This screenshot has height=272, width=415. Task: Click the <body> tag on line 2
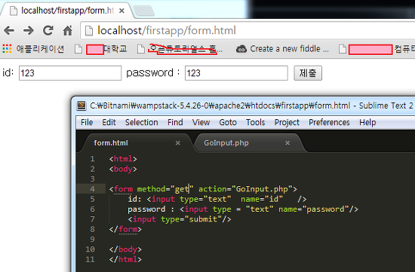[x=123, y=169]
